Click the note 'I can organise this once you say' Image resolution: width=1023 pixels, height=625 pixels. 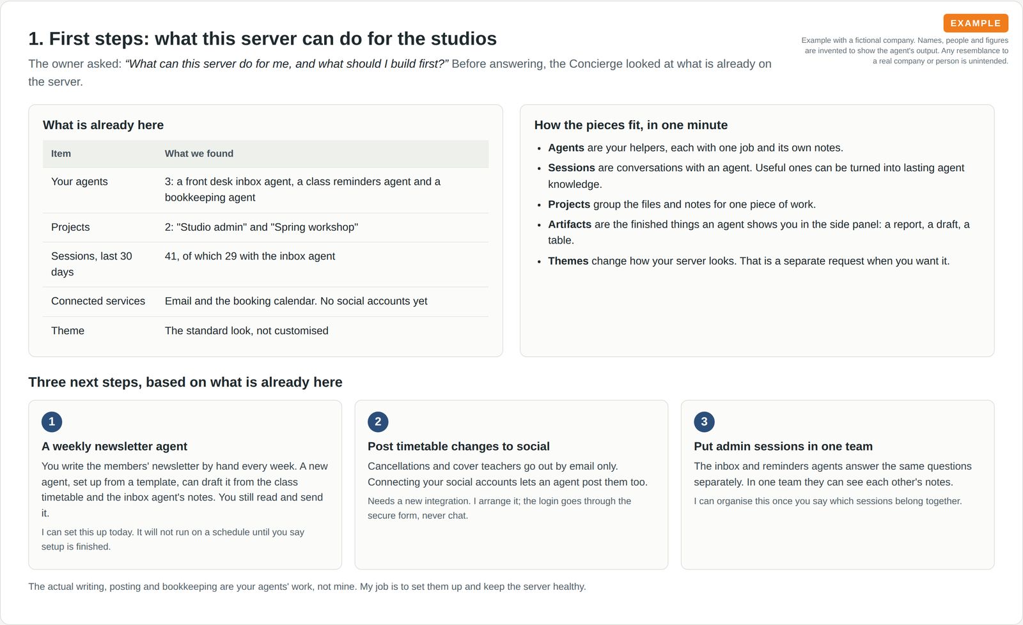tap(828, 501)
